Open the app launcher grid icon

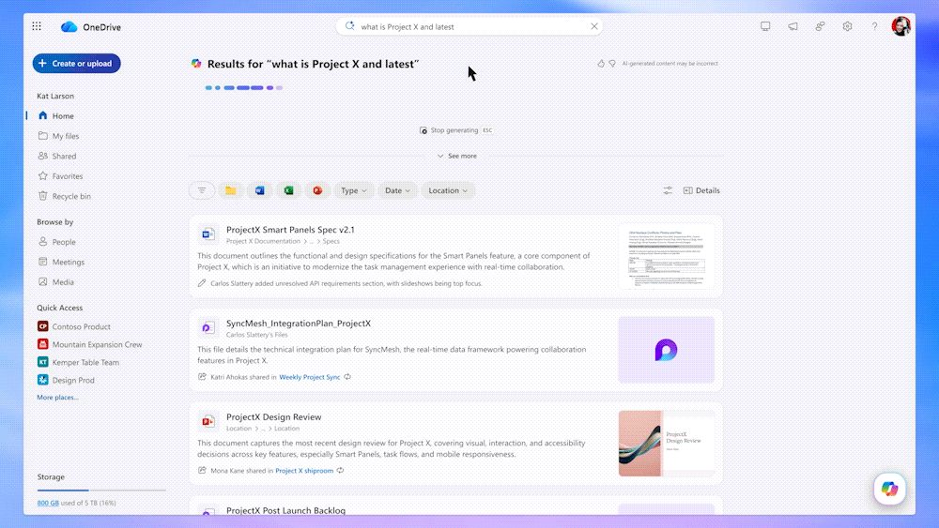tap(37, 26)
